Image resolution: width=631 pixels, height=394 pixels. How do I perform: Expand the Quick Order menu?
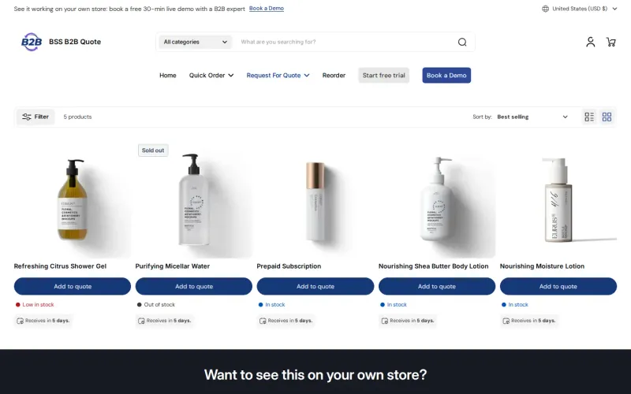(x=211, y=75)
